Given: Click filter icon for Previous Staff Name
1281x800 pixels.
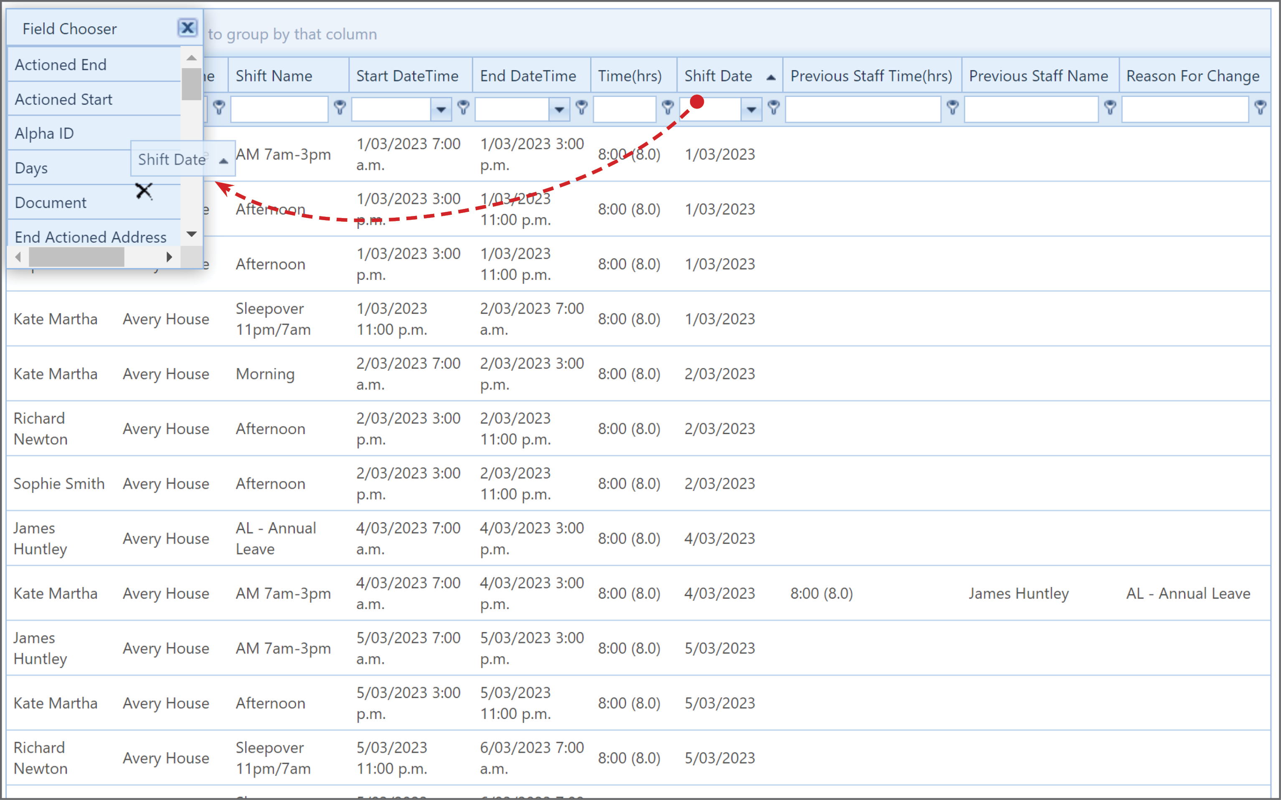Looking at the screenshot, I should pyautogui.click(x=1110, y=107).
